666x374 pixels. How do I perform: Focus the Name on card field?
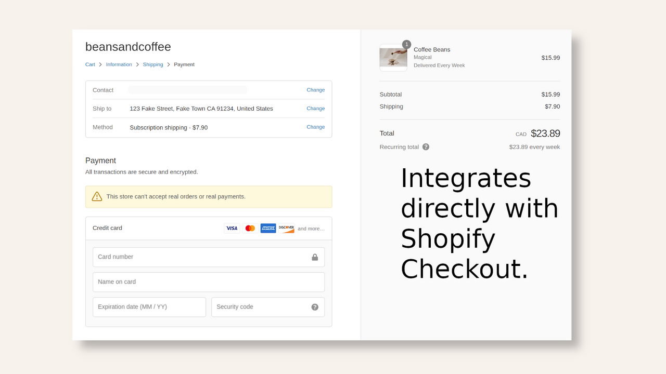click(209, 282)
